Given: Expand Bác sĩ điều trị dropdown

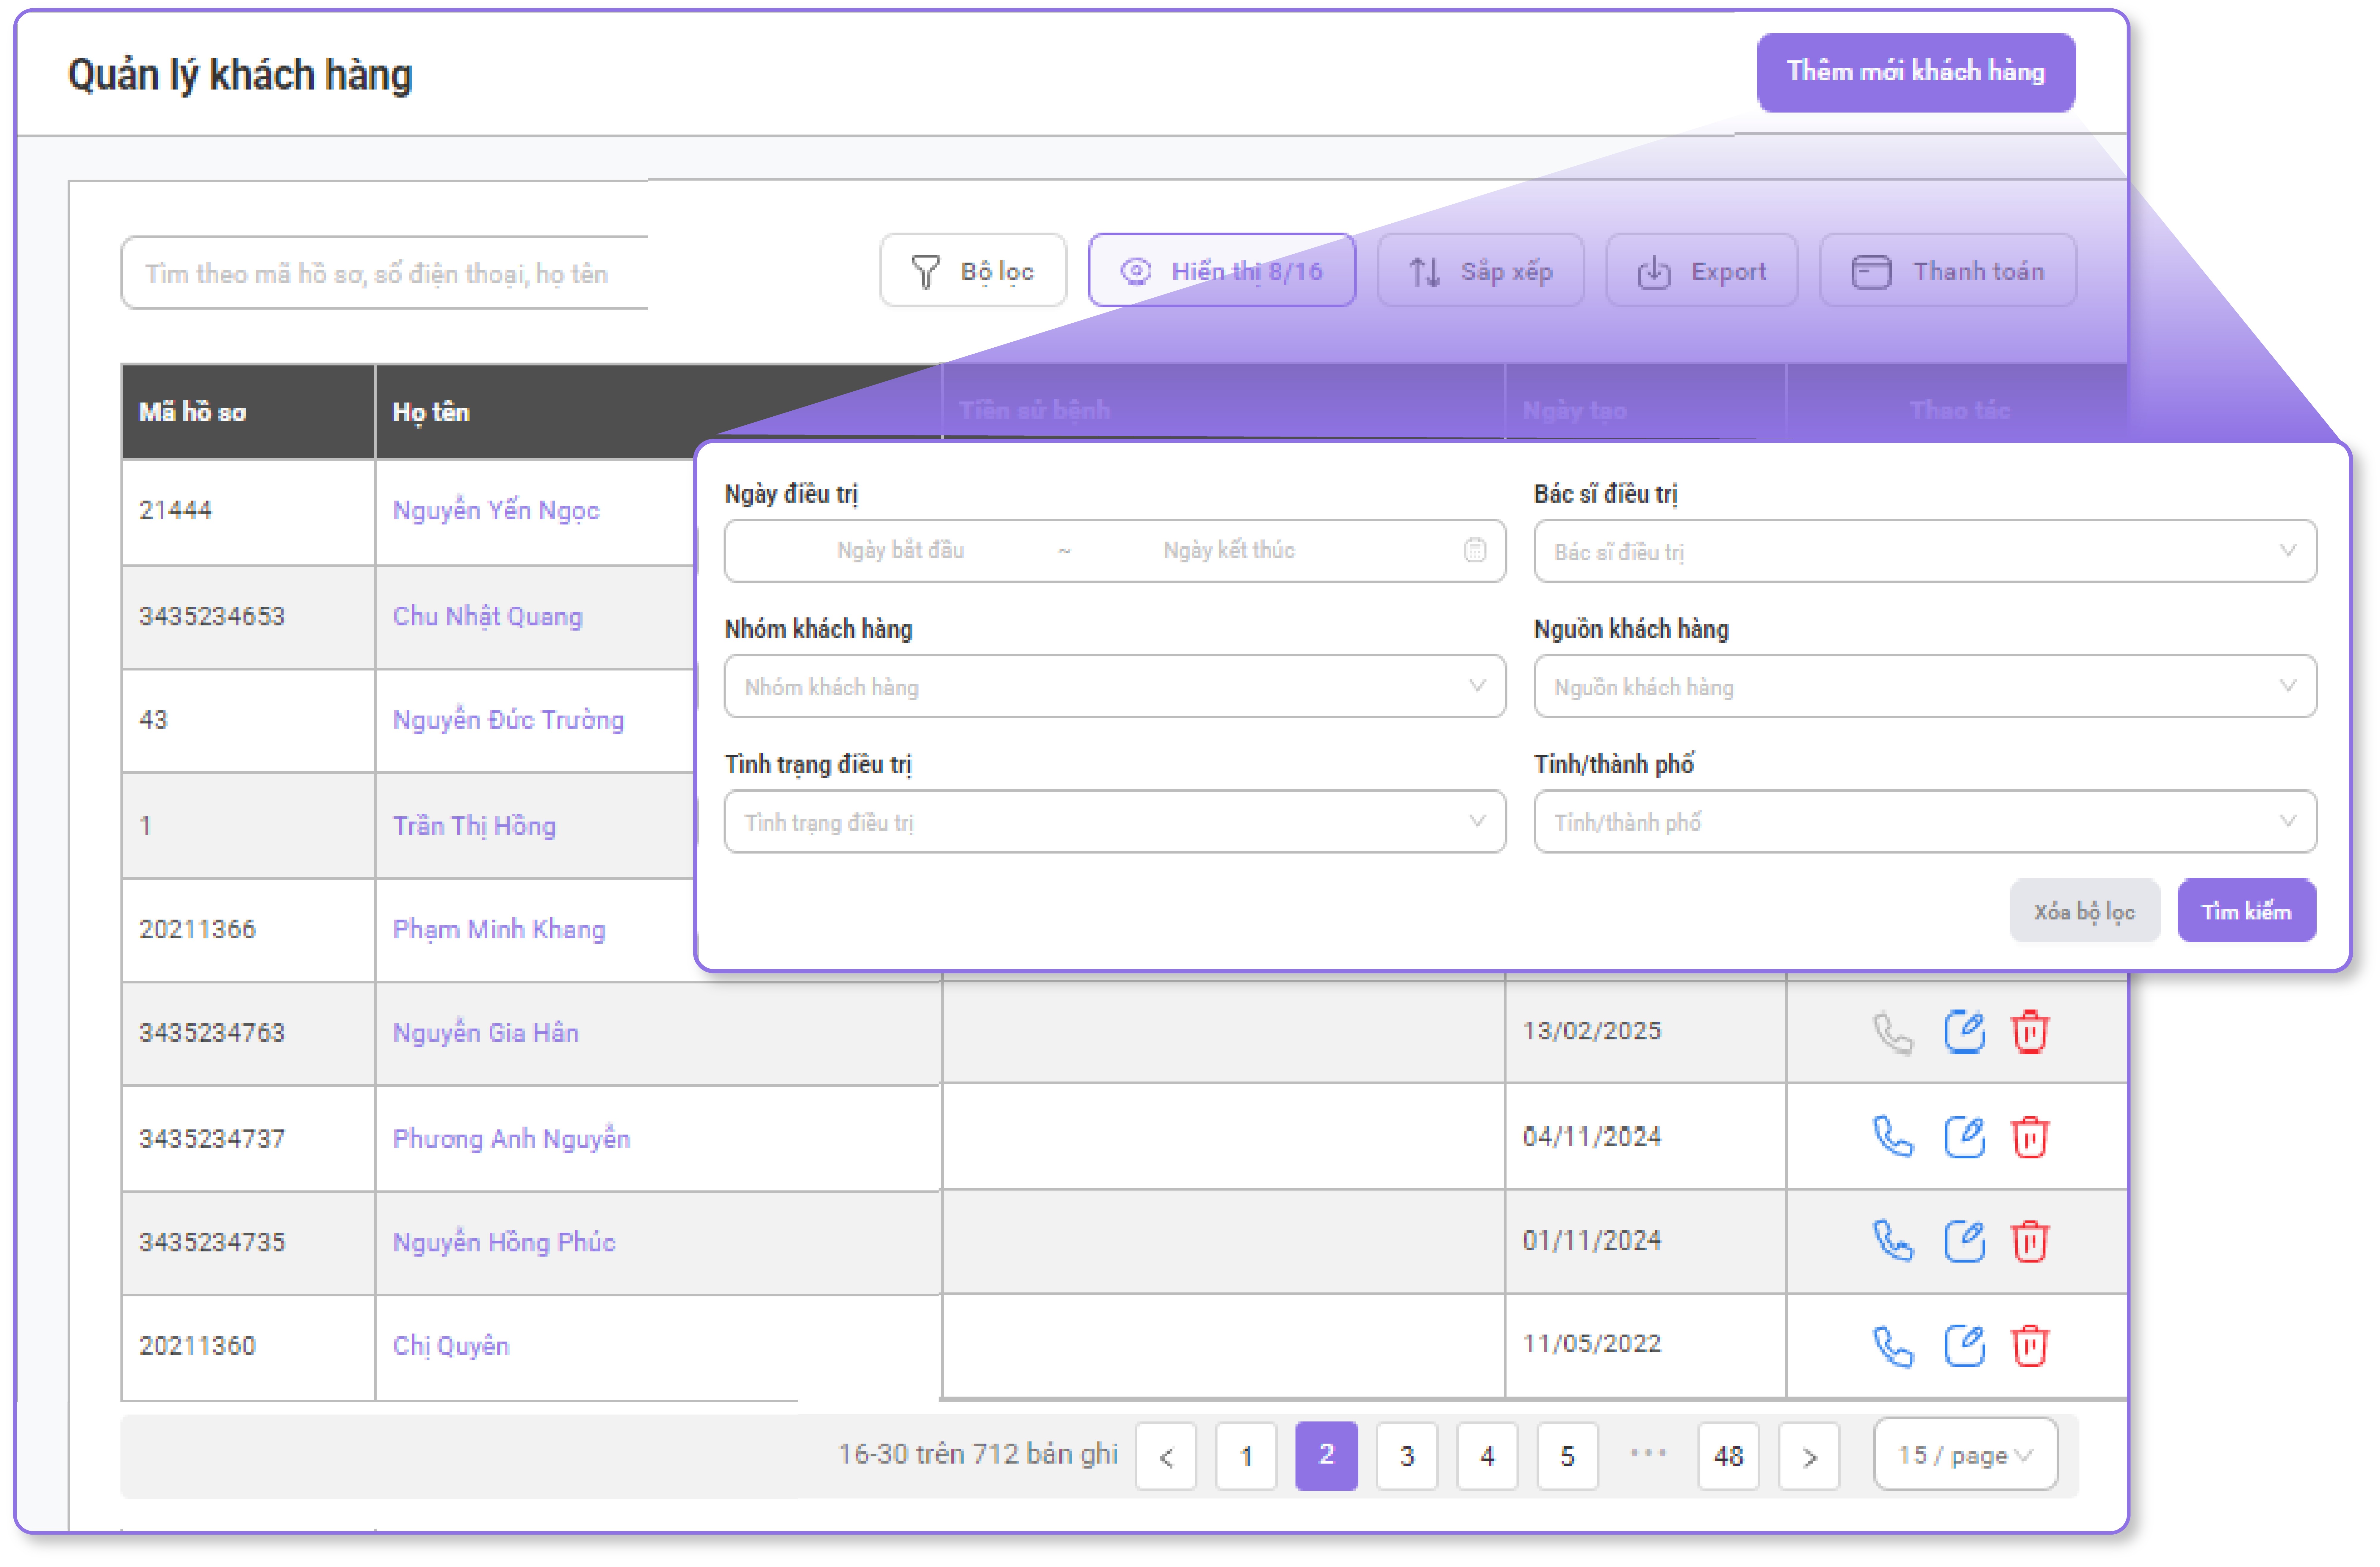Looking at the screenshot, I should point(1925,551).
